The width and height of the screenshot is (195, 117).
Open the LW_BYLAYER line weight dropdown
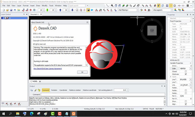190,85
